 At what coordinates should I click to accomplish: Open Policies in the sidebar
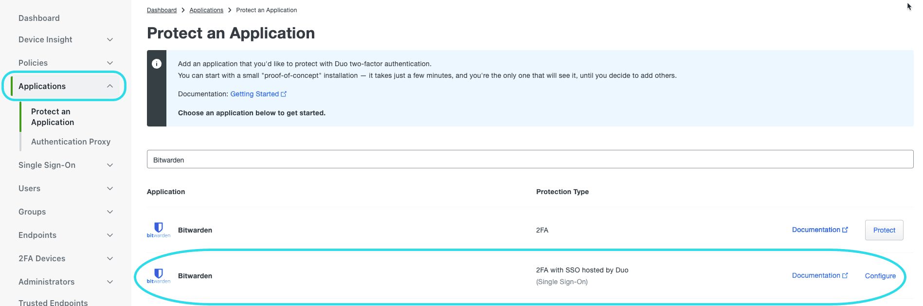[33, 63]
